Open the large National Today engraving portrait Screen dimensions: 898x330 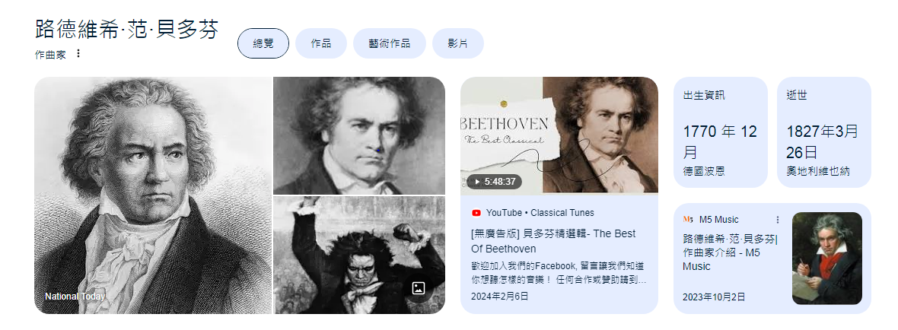point(153,195)
